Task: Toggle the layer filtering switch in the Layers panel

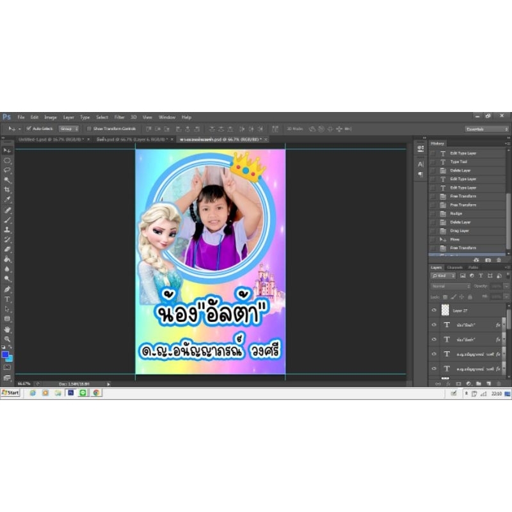Action: tap(508, 276)
